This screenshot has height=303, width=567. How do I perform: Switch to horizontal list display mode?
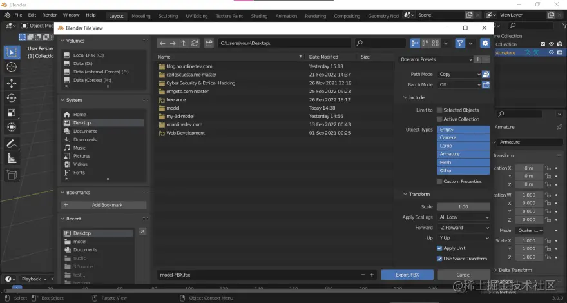(425, 43)
